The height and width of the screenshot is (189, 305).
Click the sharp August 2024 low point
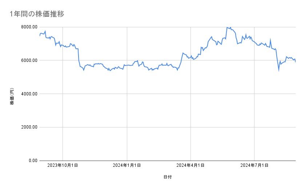coord(279,70)
